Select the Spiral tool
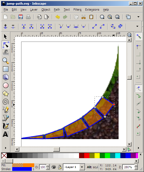This screenshot has width=144, height=172. coord(6,102)
